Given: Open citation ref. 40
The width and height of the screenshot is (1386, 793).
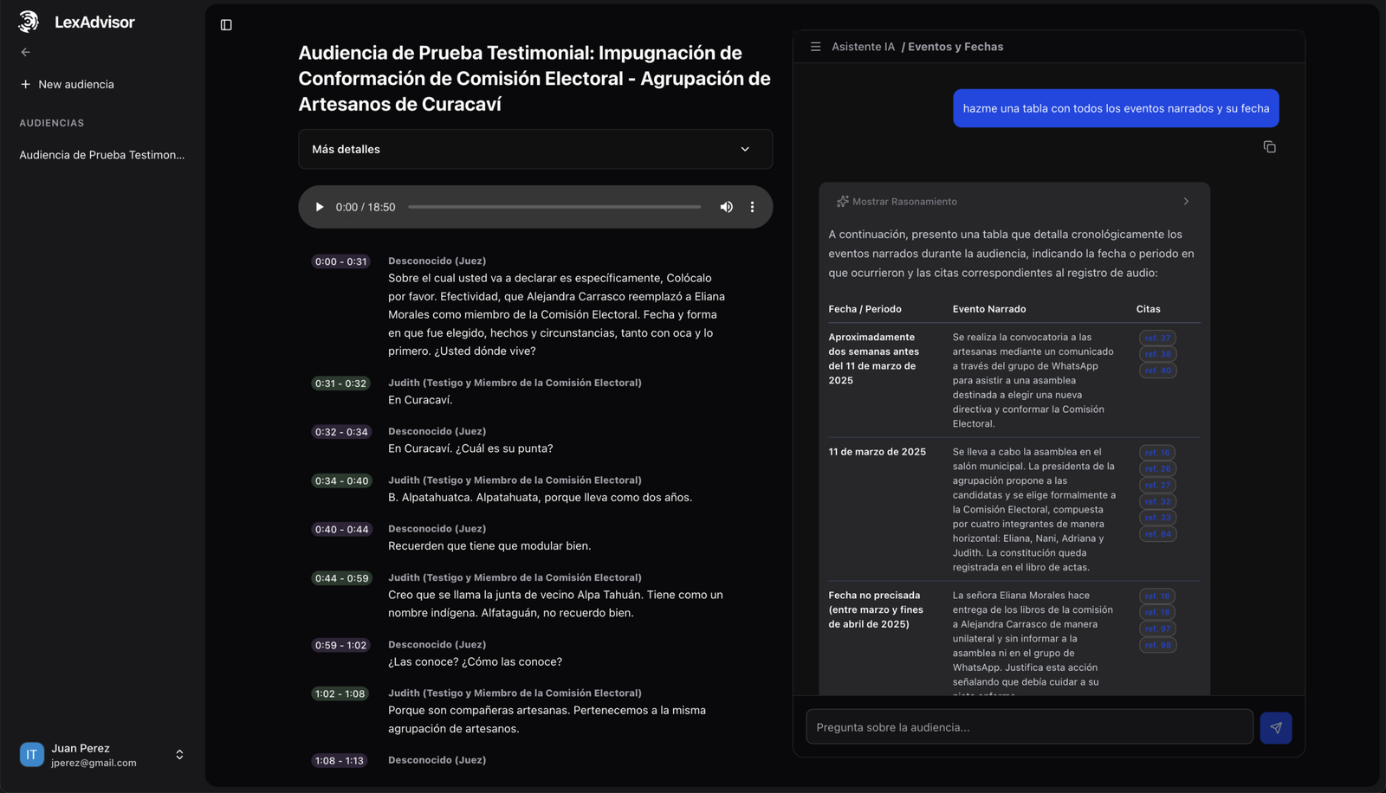Looking at the screenshot, I should [x=1157, y=371].
